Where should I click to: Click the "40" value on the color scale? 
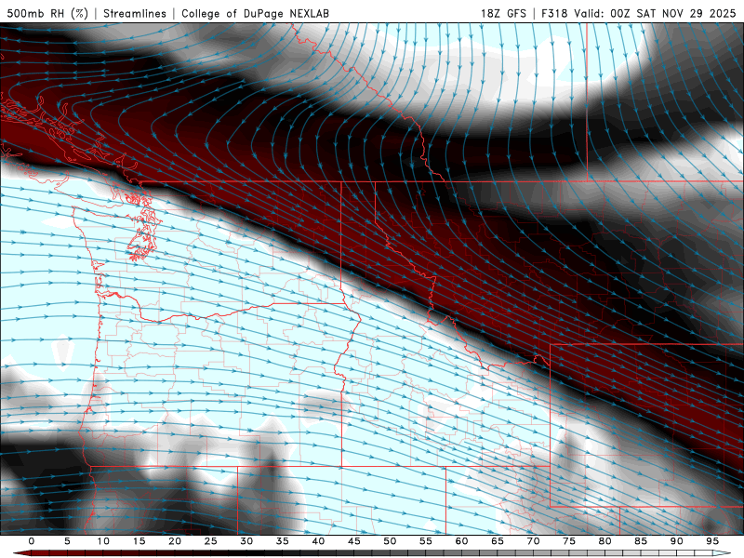(x=318, y=541)
